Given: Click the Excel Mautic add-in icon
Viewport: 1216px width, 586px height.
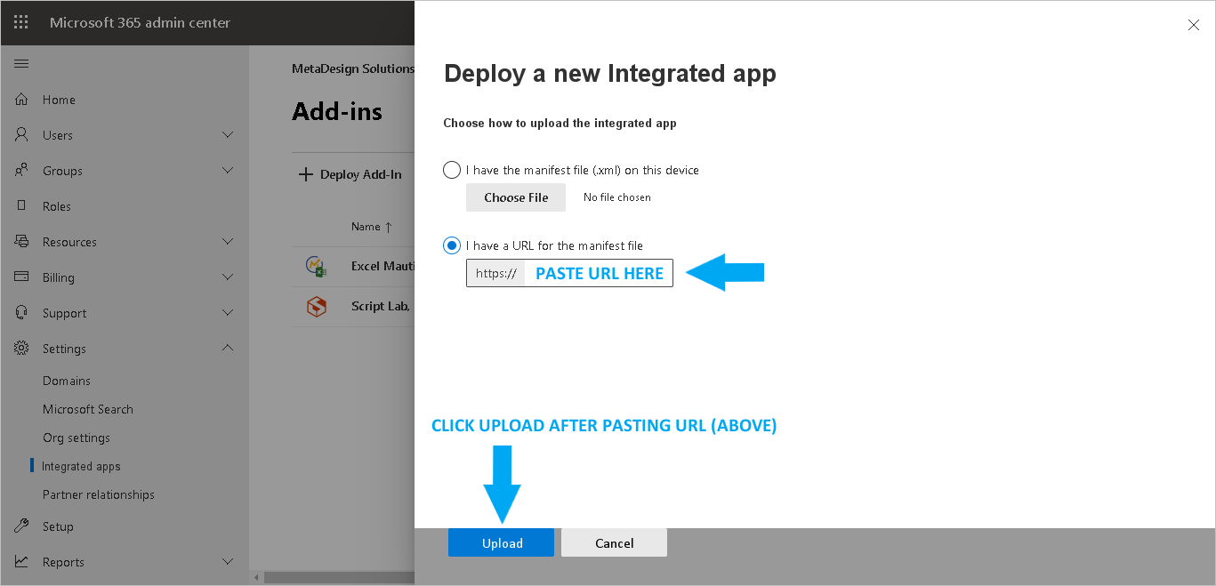Looking at the screenshot, I should pos(316,266).
